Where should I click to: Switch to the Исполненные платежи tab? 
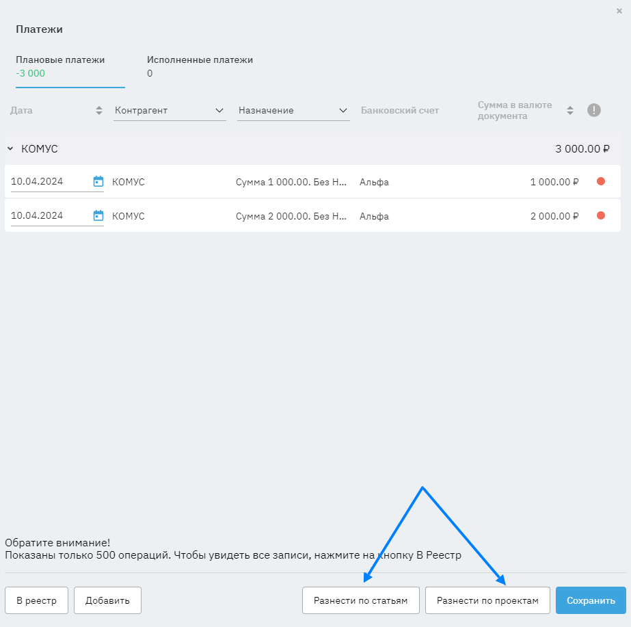tap(200, 66)
